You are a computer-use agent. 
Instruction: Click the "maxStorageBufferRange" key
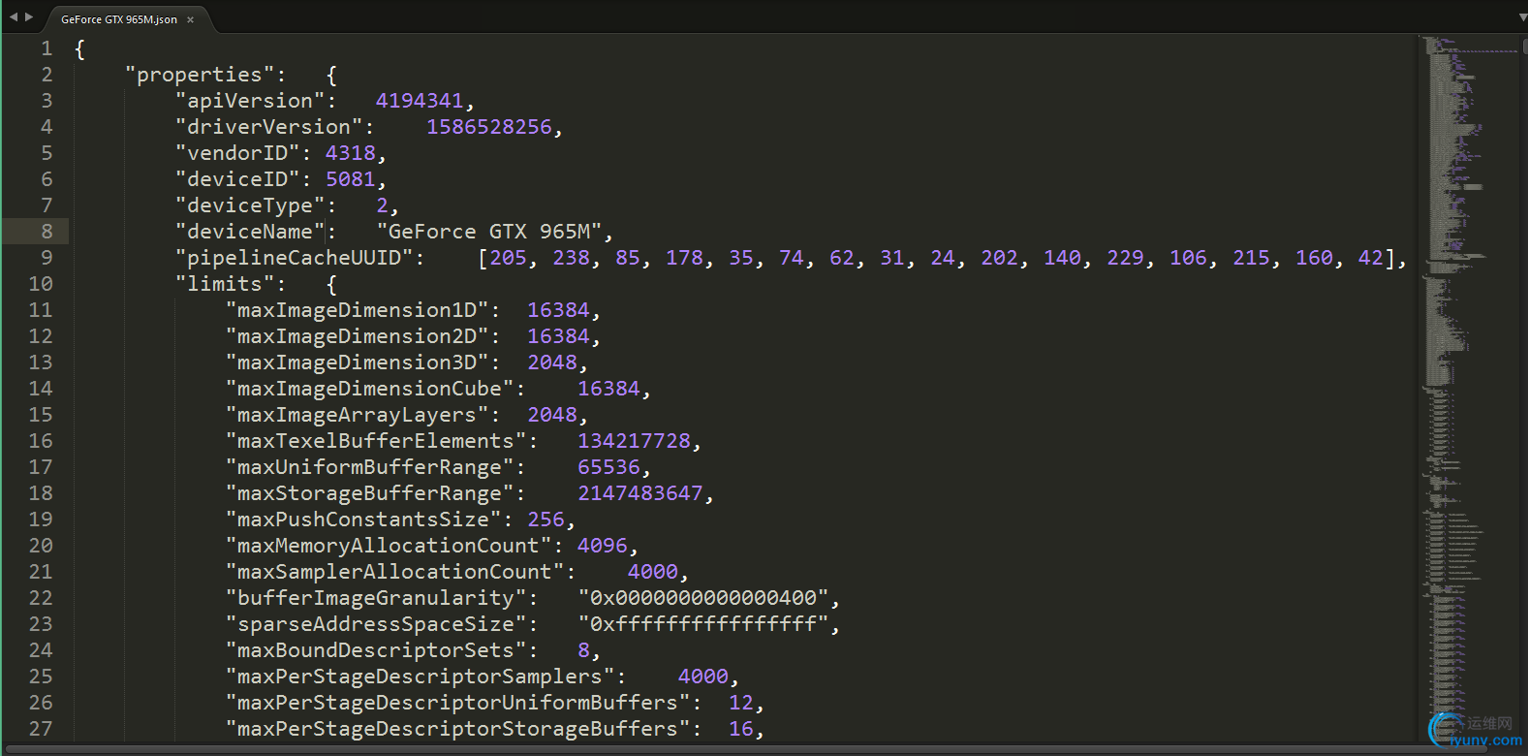pyautogui.click(x=369, y=493)
